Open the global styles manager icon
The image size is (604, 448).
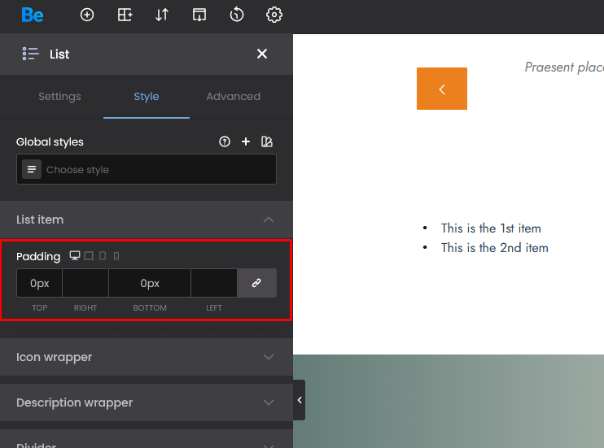pos(267,141)
